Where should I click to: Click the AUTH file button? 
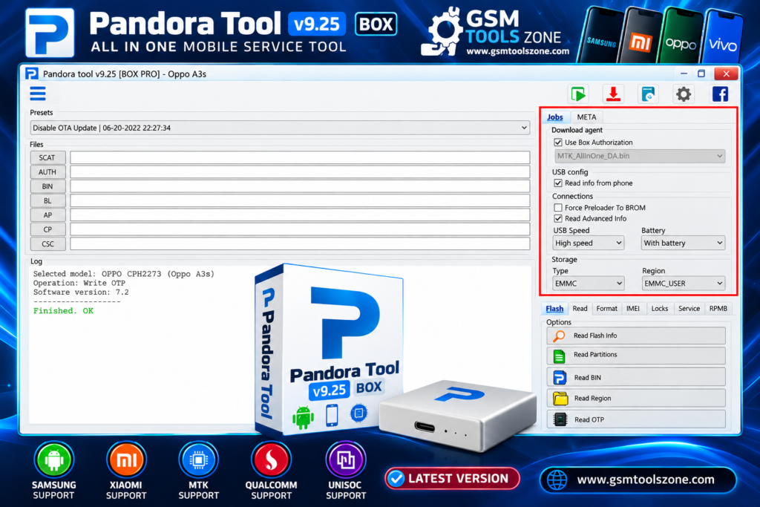pos(47,172)
